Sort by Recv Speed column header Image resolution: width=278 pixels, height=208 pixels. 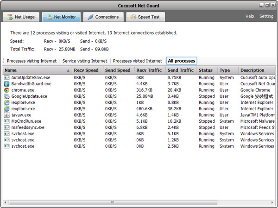pyautogui.click(x=88, y=70)
